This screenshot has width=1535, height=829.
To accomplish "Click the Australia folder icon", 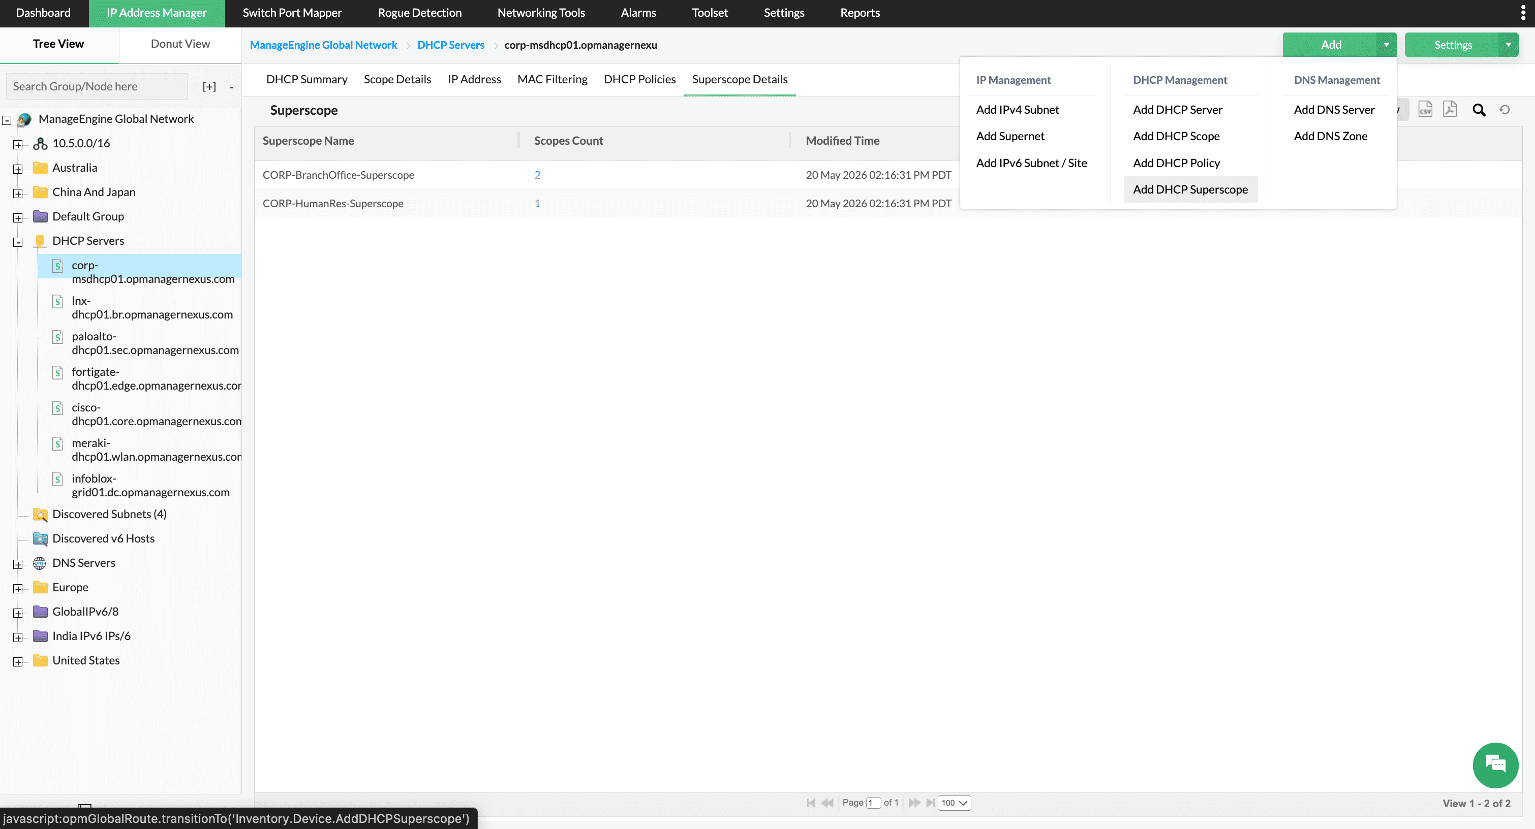I will 40,168.
